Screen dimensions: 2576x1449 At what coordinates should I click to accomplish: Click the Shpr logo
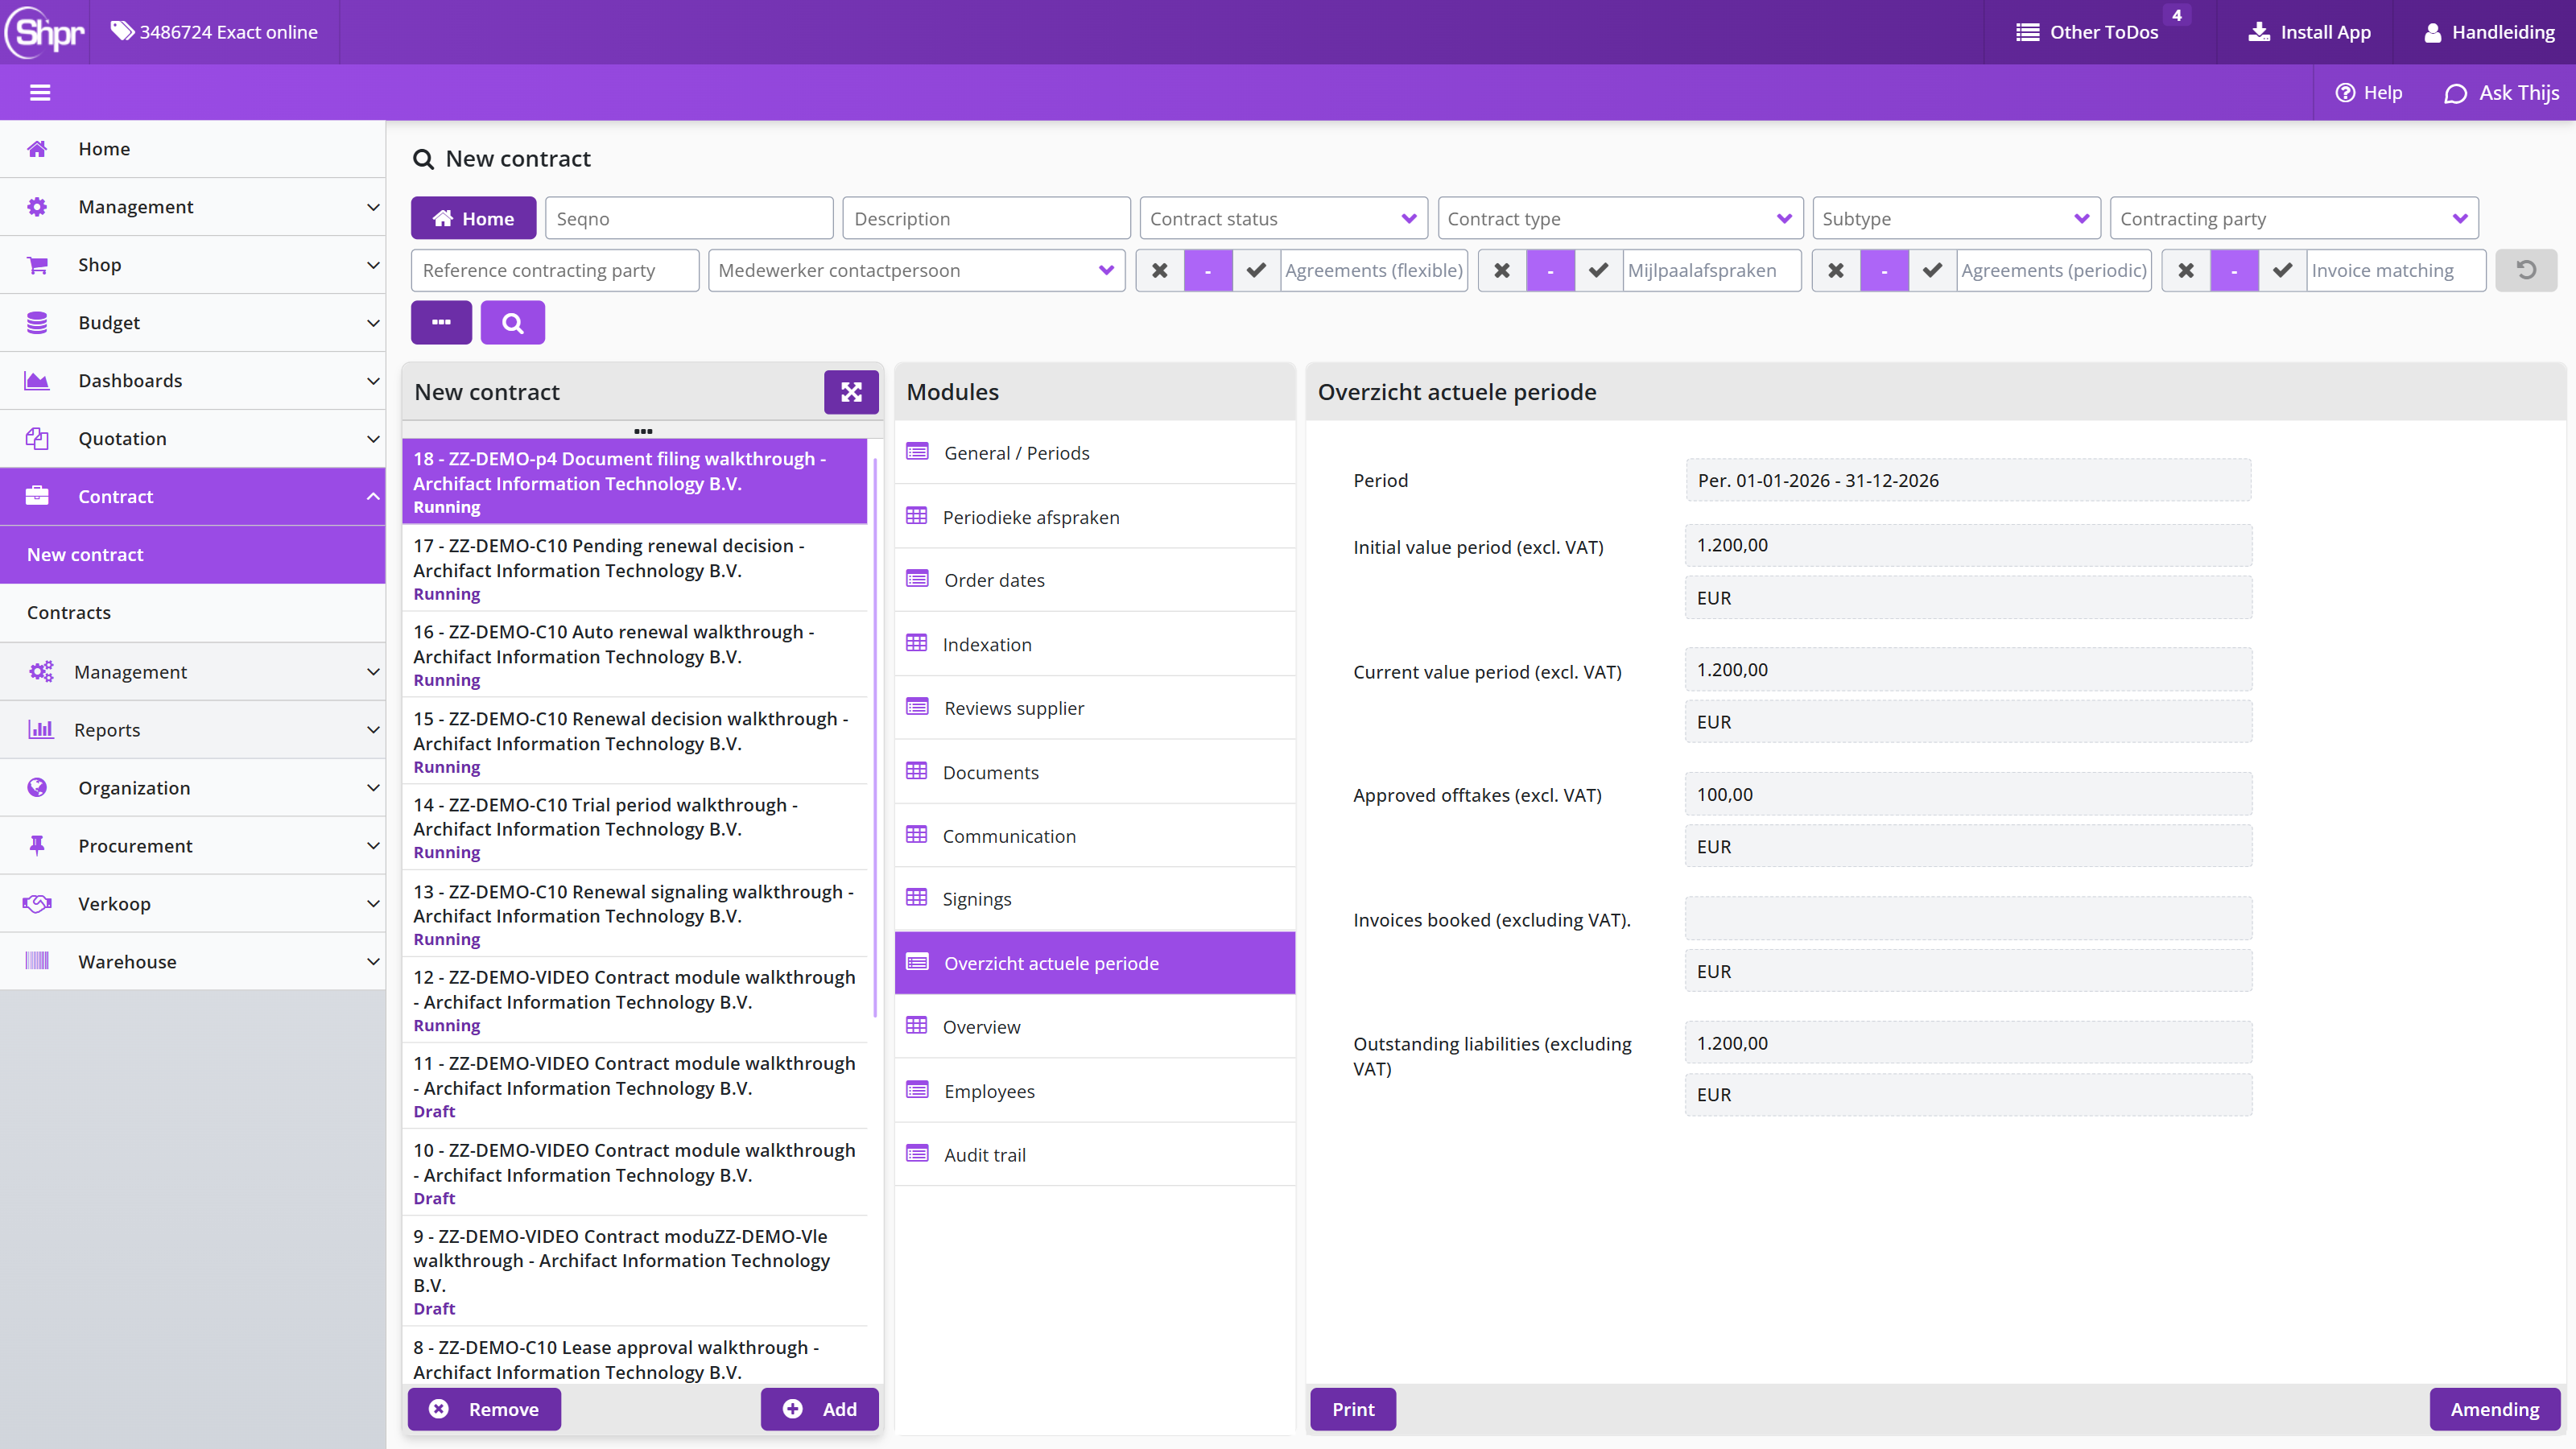tap(45, 32)
